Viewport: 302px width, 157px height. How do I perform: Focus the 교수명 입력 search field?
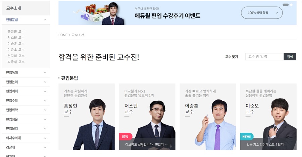264,56
